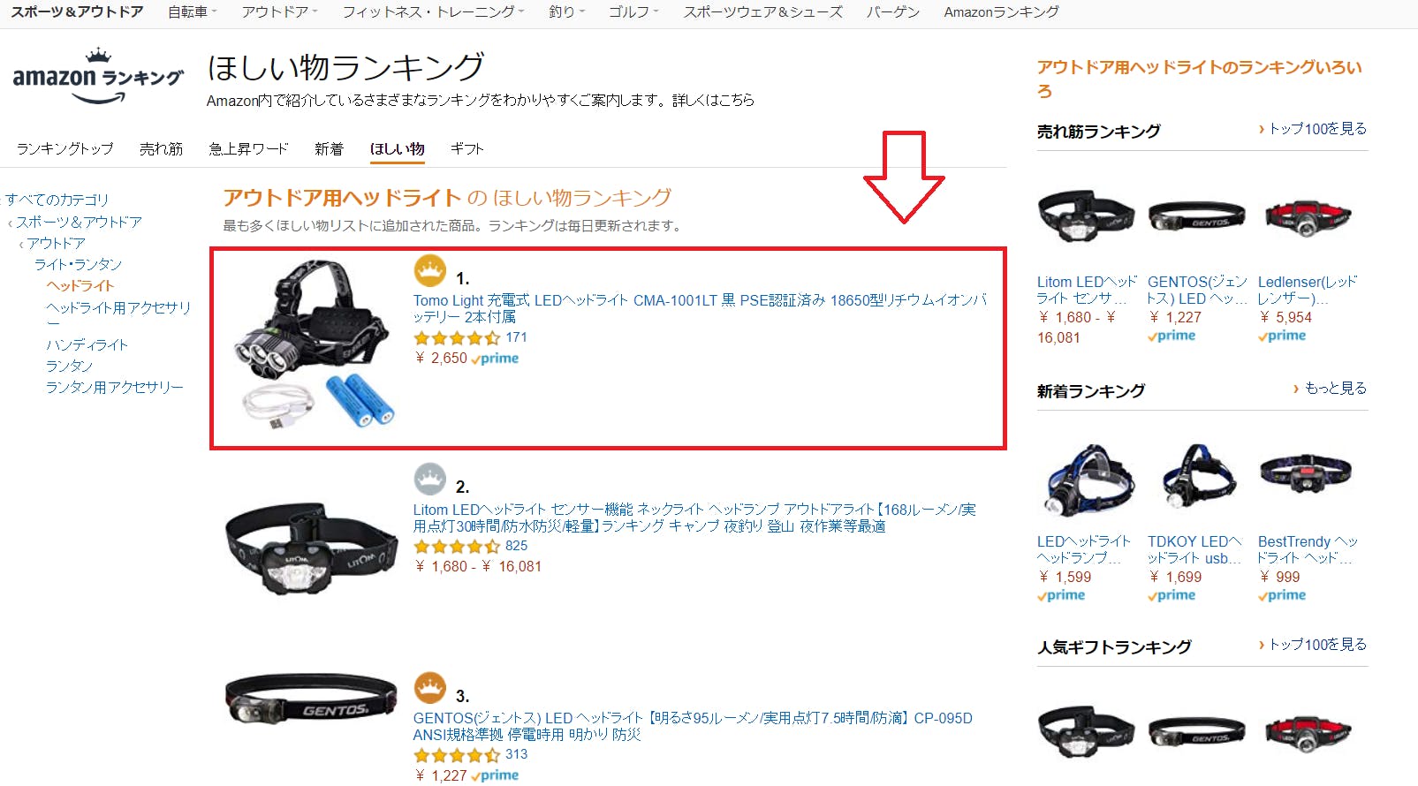Open Litom headlight image in ranking list

(311, 548)
